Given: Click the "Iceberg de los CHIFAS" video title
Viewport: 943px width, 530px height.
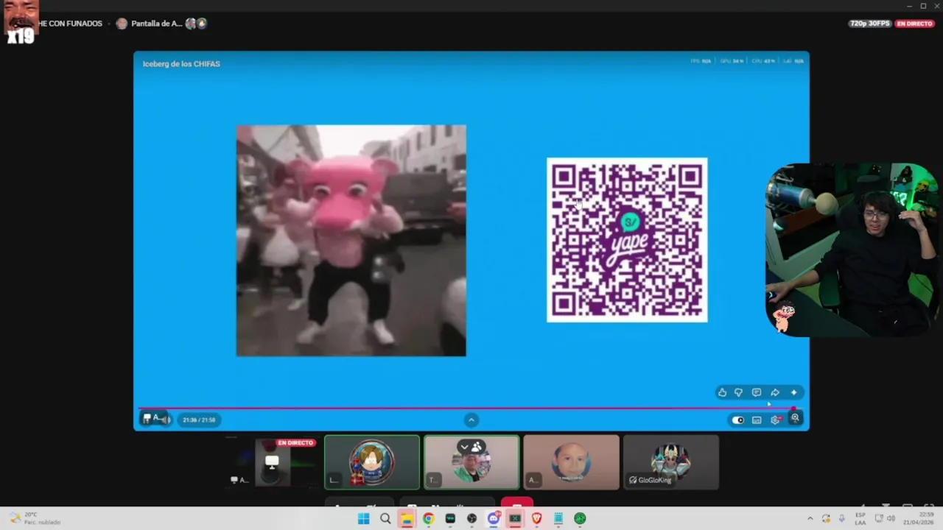Looking at the screenshot, I should click(x=181, y=64).
